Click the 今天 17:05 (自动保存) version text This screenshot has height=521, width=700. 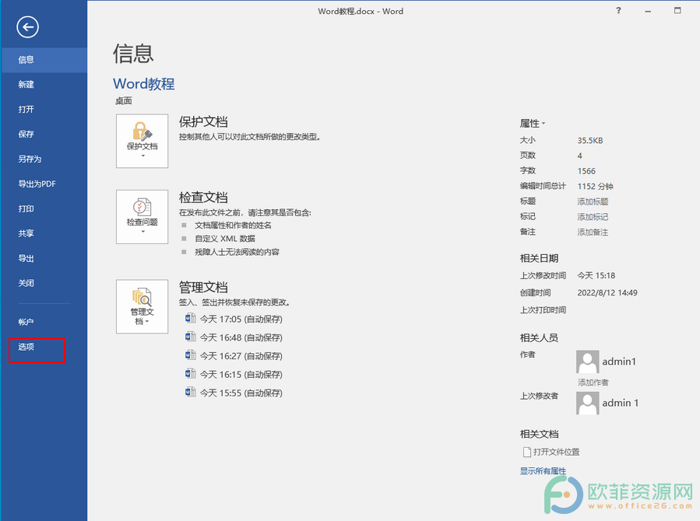pyautogui.click(x=241, y=319)
